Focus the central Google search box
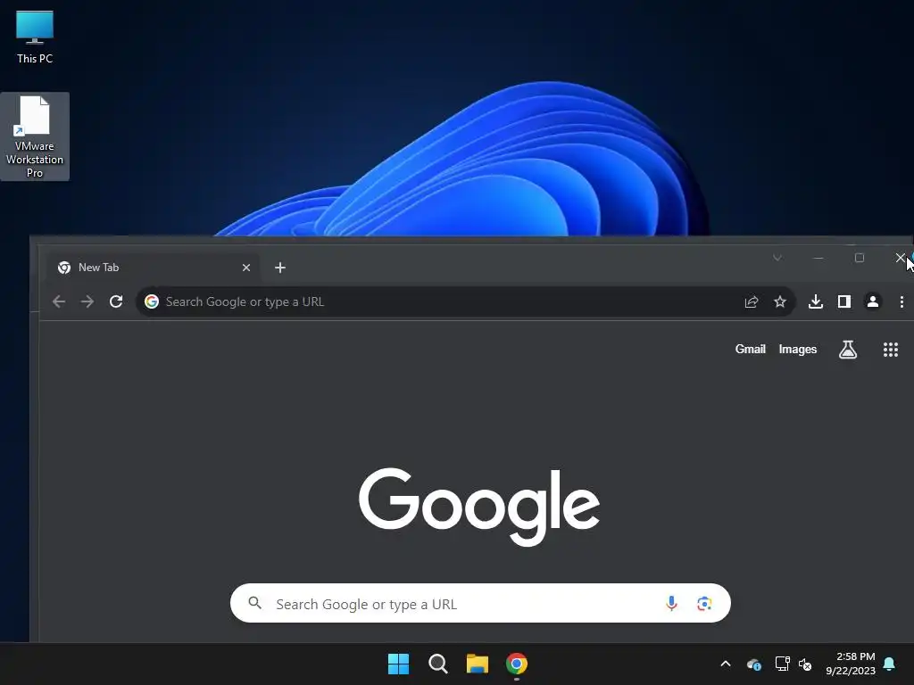Screen dimensions: 914x685 [480, 604]
